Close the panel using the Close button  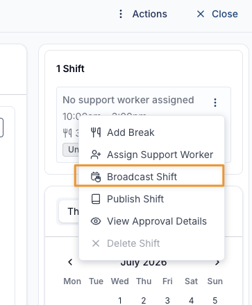pyautogui.click(x=217, y=14)
